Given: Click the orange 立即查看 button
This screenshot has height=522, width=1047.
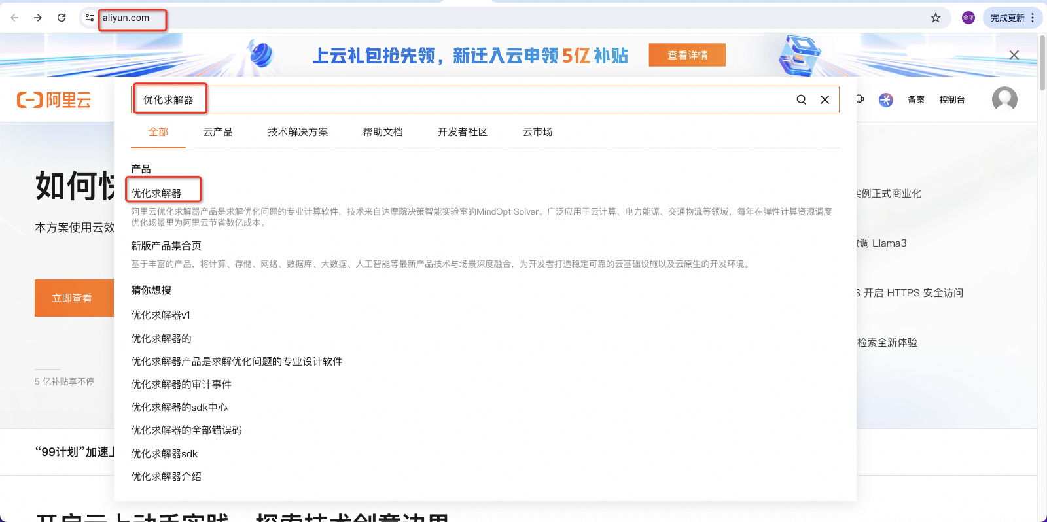Looking at the screenshot, I should 74,298.
